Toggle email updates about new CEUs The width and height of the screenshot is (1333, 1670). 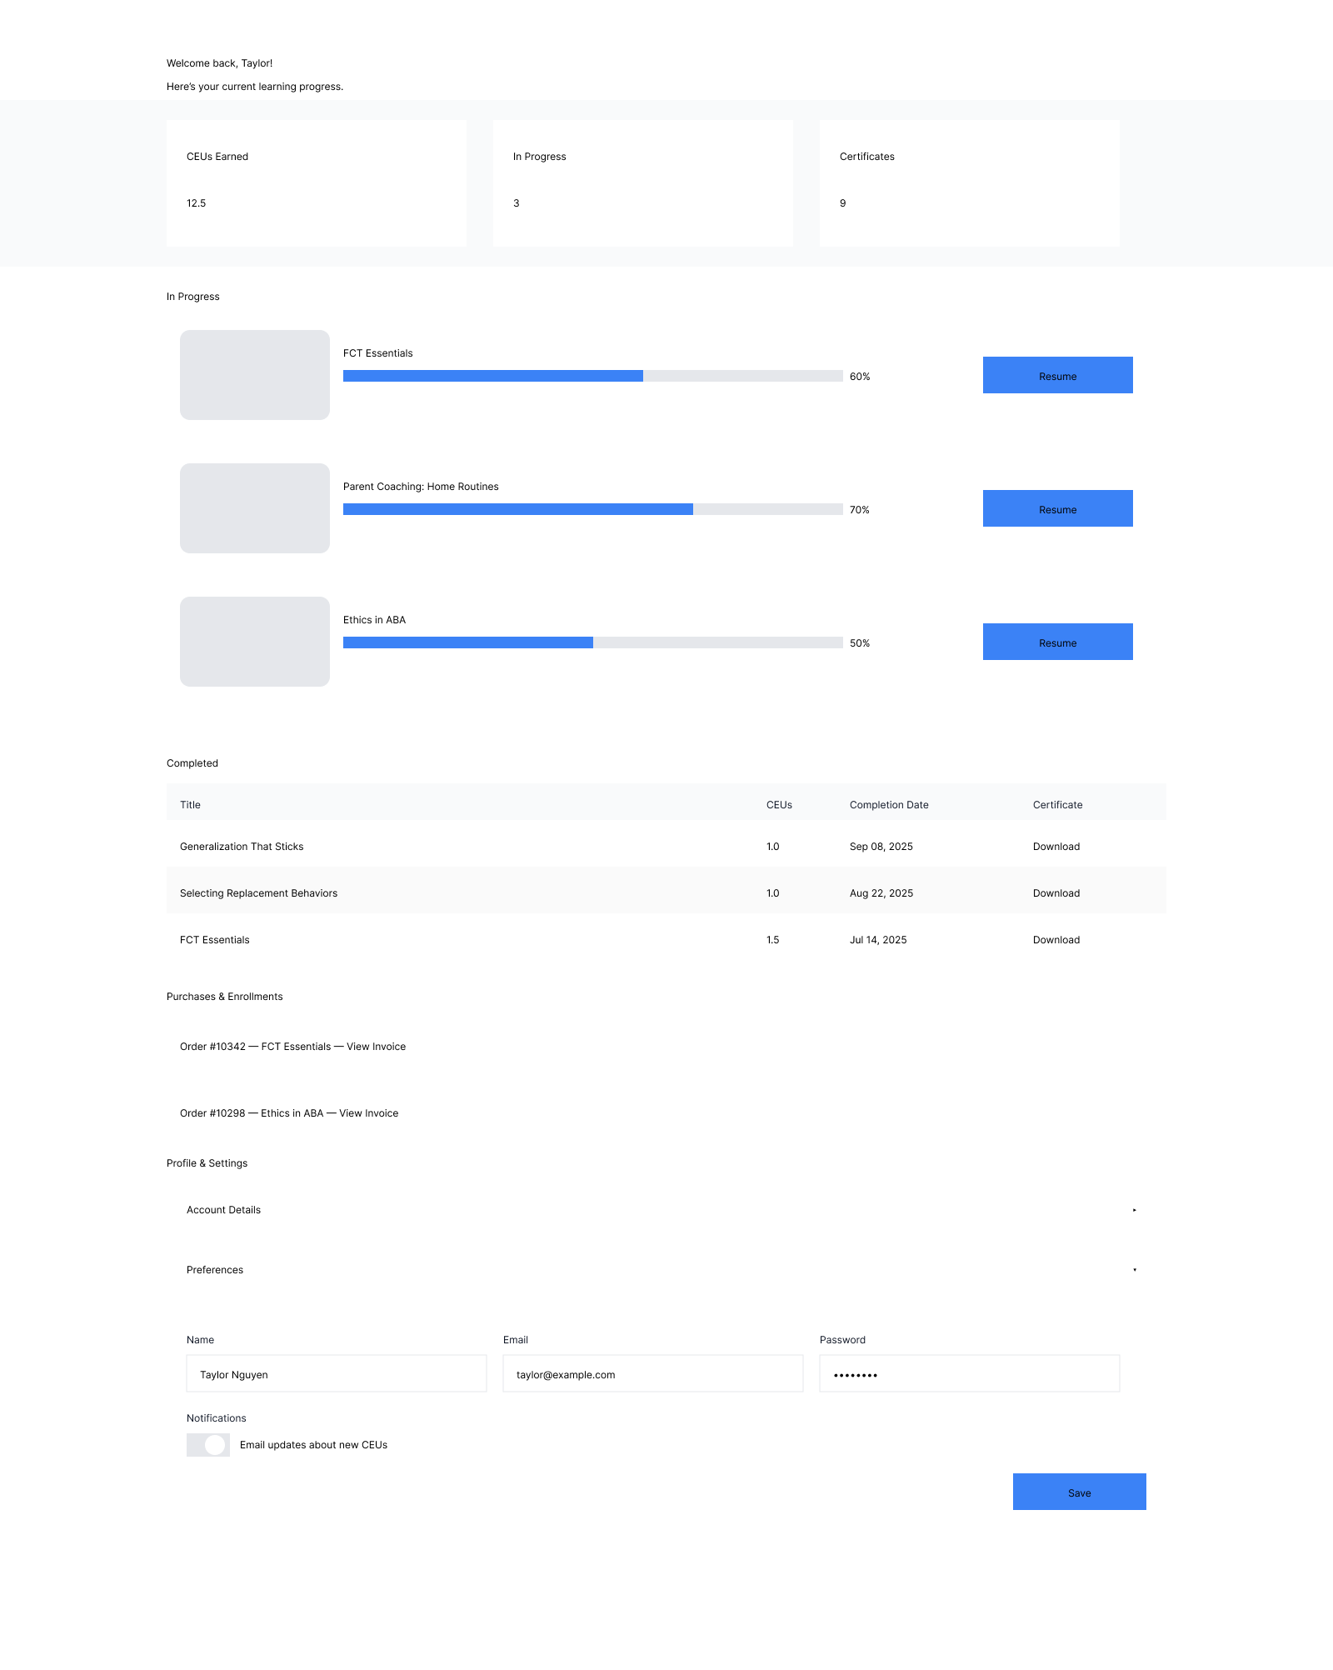click(x=208, y=1445)
